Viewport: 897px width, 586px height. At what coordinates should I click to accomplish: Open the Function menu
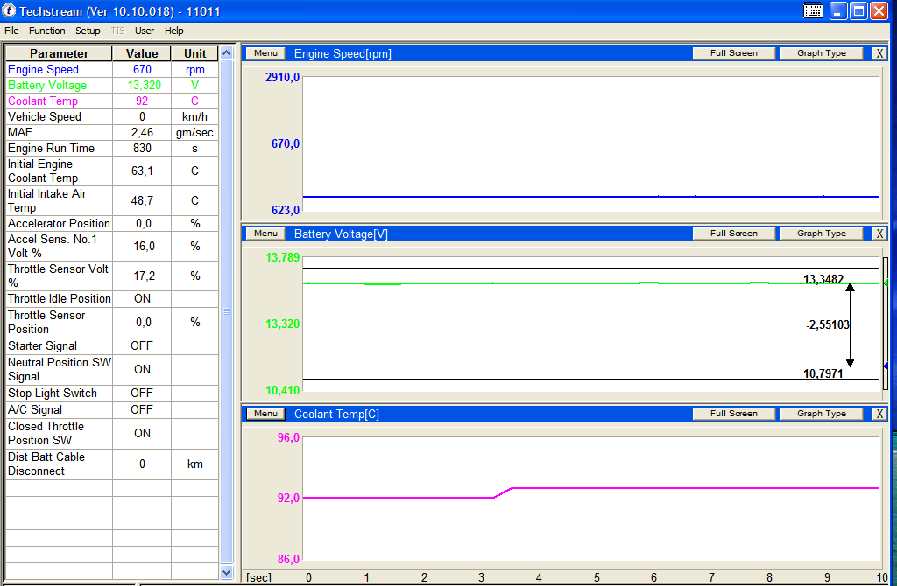point(47,31)
